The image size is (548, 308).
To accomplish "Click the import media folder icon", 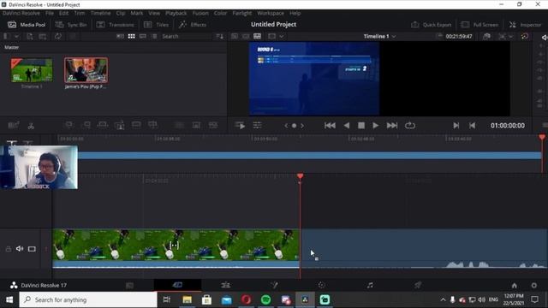I will [x=43, y=36].
